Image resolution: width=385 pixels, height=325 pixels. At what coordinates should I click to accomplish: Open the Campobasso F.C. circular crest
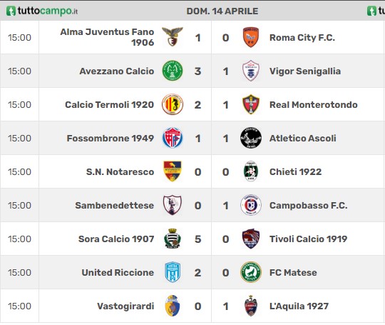click(x=251, y=205)
